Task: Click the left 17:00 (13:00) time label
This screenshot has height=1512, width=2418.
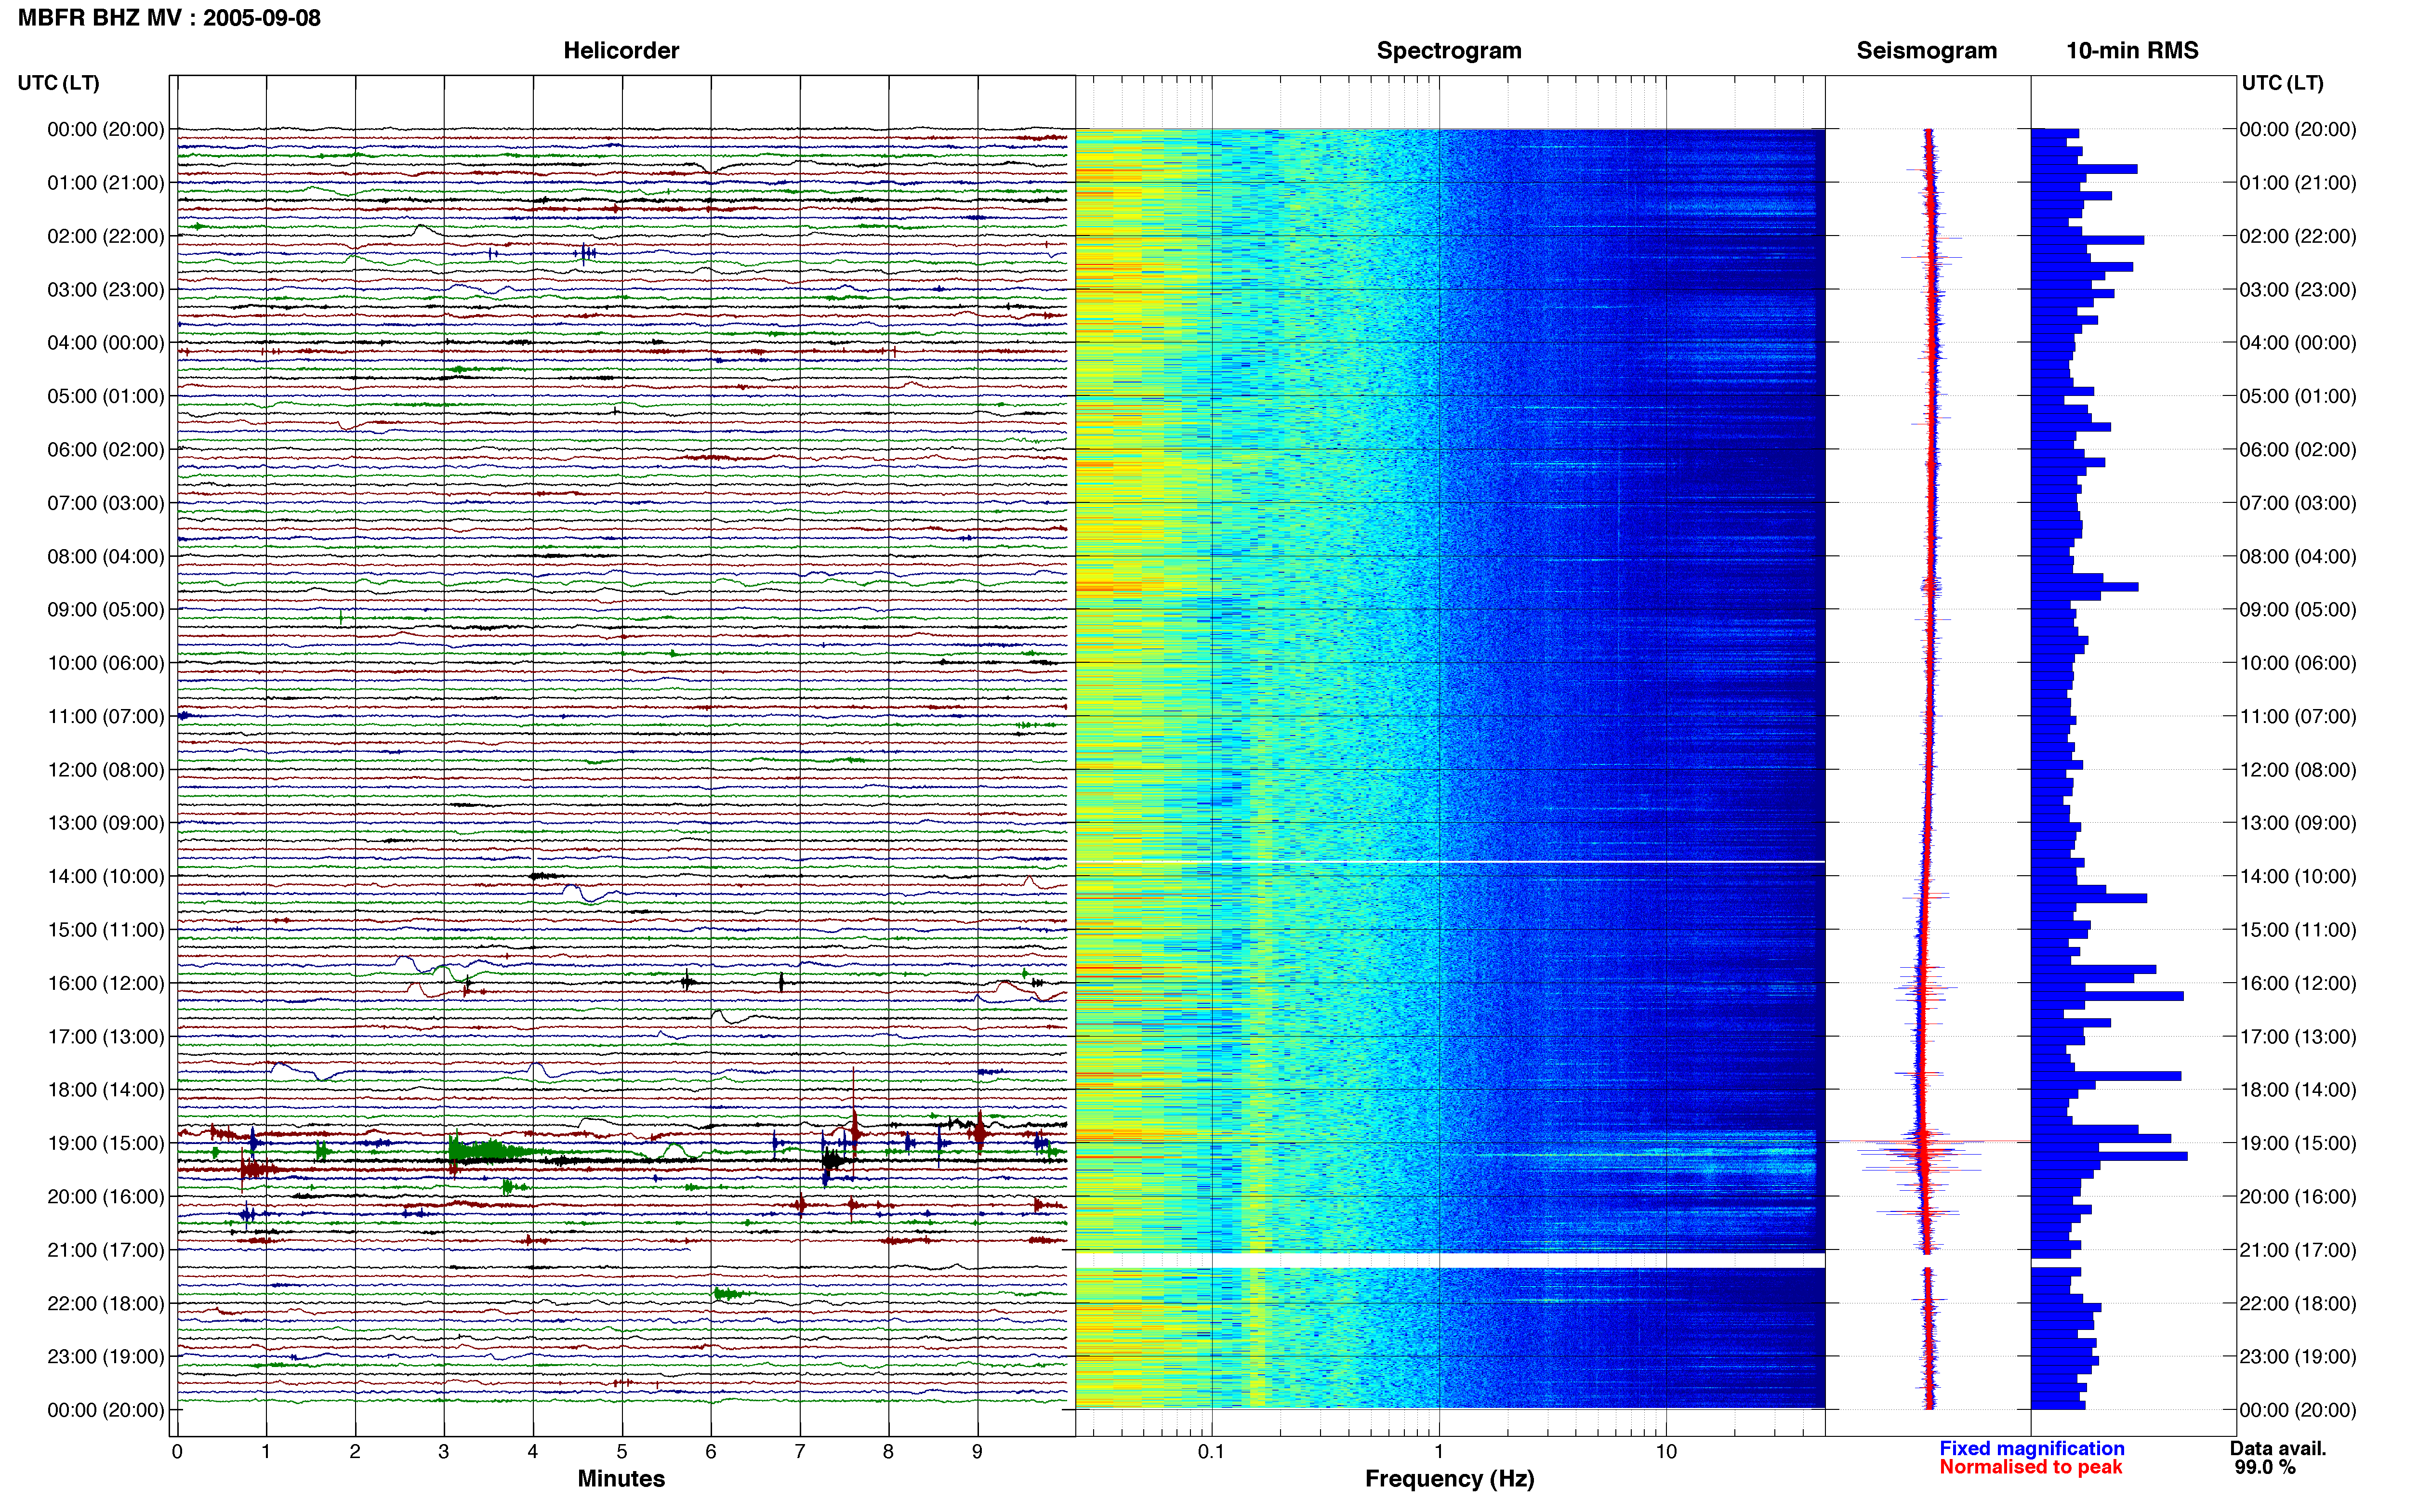Action: point(106,1036)
